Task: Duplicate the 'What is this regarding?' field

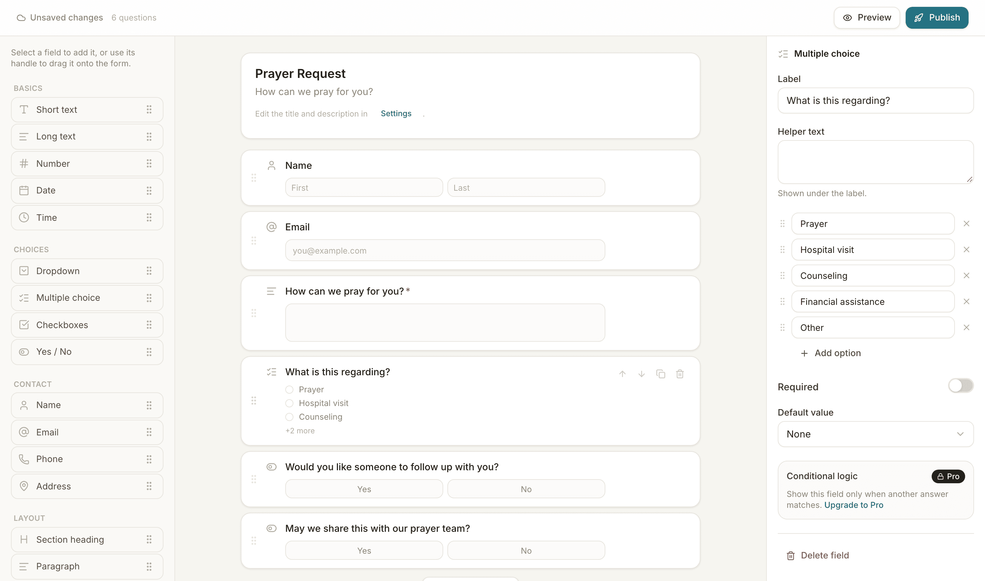Action: tap(660, 374)
